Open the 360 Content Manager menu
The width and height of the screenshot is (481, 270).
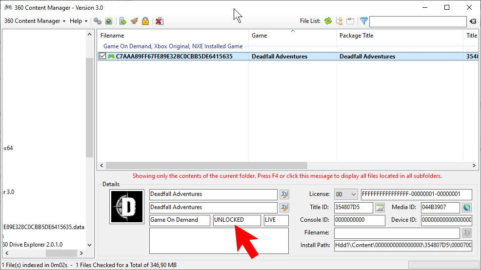[35, 21]
